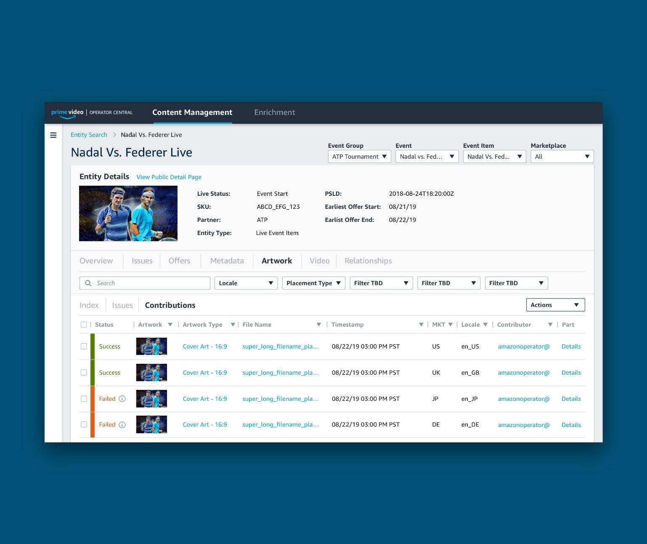647x544 pixels.
Task: Select all rows with header checkbox
Action: click(x=84, y=325)
